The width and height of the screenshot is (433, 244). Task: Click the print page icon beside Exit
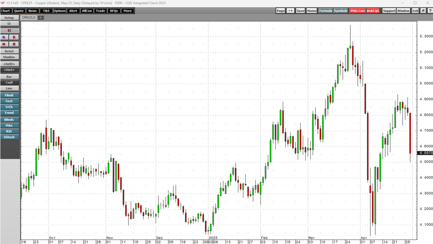click(x=423, y=10)
